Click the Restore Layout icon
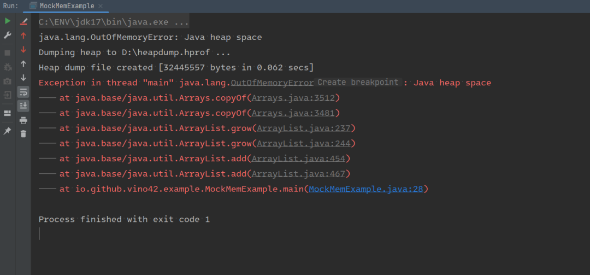 pyautogui.click(x=8, y=113)
